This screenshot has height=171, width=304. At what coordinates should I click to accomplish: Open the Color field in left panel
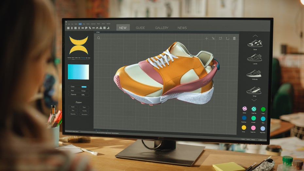78,87
